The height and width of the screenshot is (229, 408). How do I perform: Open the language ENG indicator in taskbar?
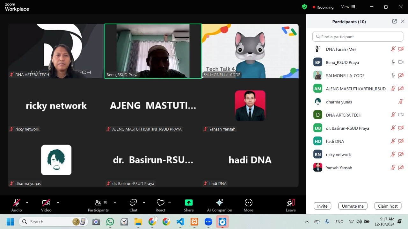(339, 221)
